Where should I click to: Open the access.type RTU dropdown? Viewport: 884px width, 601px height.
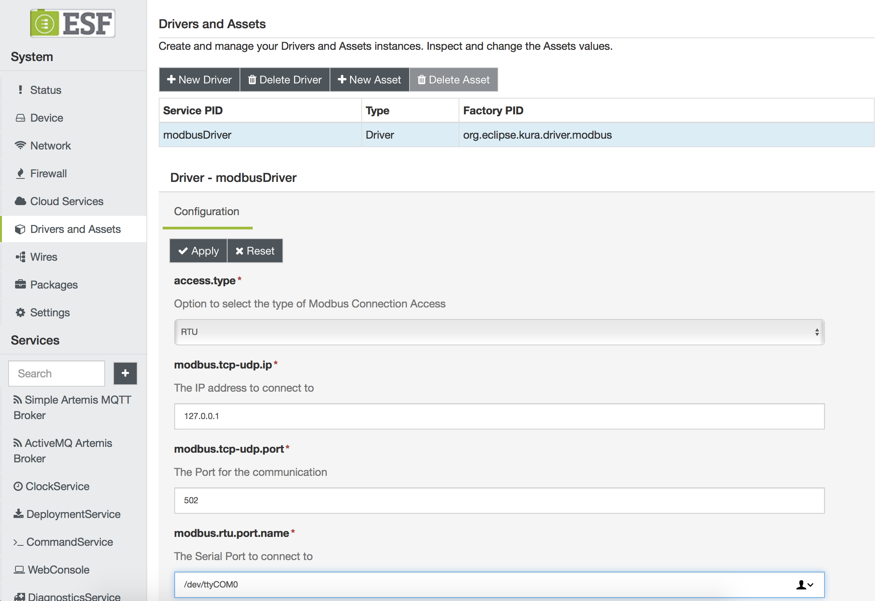click(x=499, y=332)
